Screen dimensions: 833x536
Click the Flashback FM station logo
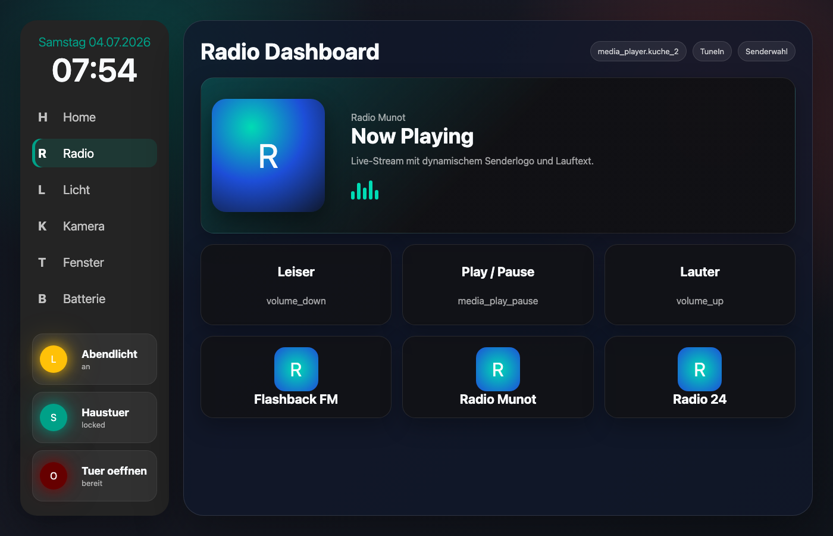click(x=296, y=369)
